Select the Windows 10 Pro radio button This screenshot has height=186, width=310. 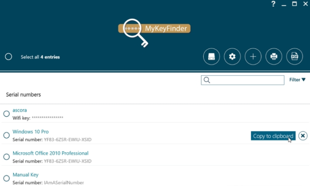(x=7, y=135)
